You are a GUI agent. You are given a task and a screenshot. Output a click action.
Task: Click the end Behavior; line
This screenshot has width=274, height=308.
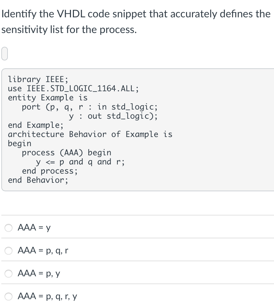pyautogui.click(x=38, y=180)
